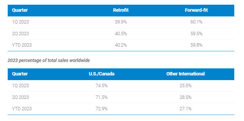Click the Retrofit column header
This screenshot has height=121, width=244.
[121, 10]
